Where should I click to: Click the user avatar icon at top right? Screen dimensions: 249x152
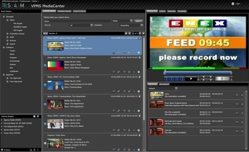[233, 4]
